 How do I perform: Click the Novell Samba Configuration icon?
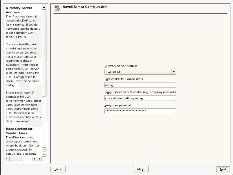click(57, 8)
